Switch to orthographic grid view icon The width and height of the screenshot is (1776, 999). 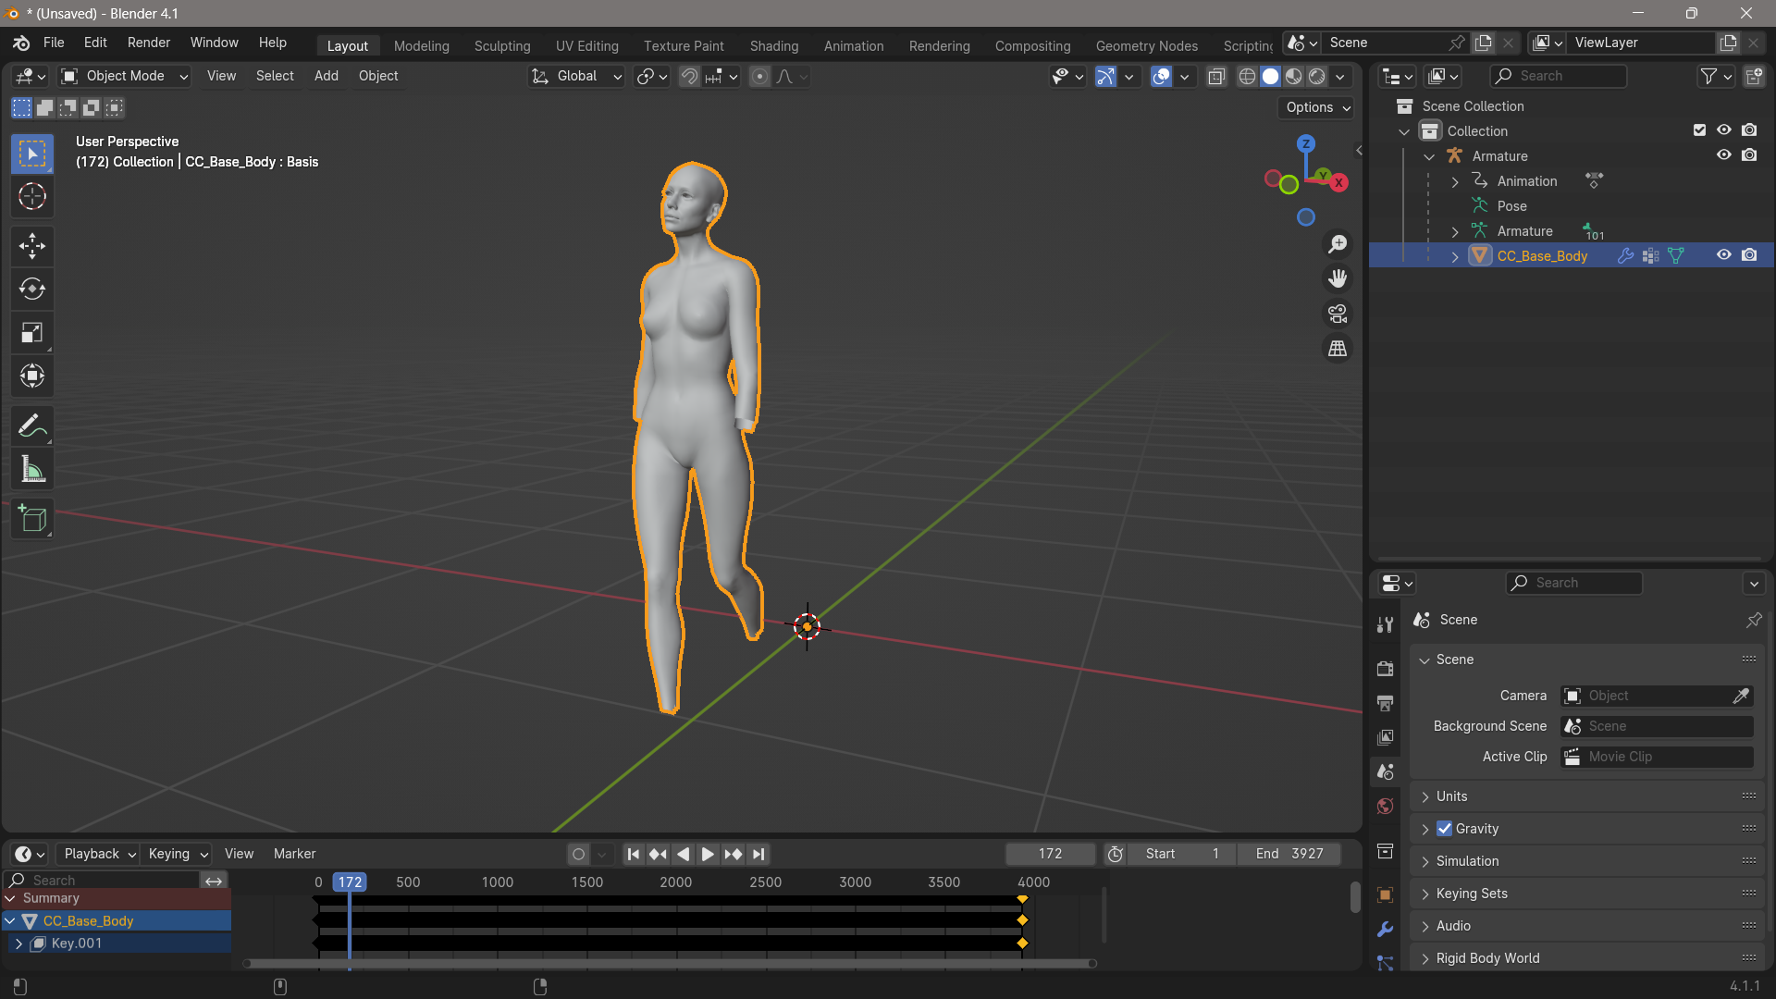click(1338, 349)
